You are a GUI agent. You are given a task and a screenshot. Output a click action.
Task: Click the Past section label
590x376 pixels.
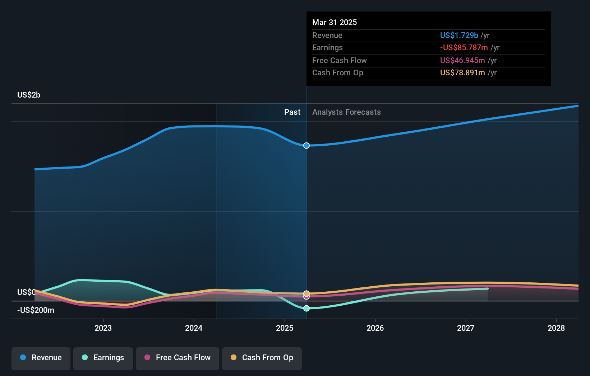tap(292, 112)
